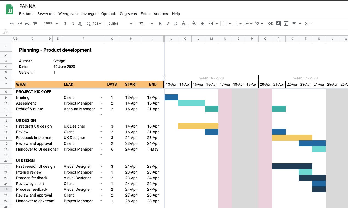Click the Merge cells icon

click(211, 24)
